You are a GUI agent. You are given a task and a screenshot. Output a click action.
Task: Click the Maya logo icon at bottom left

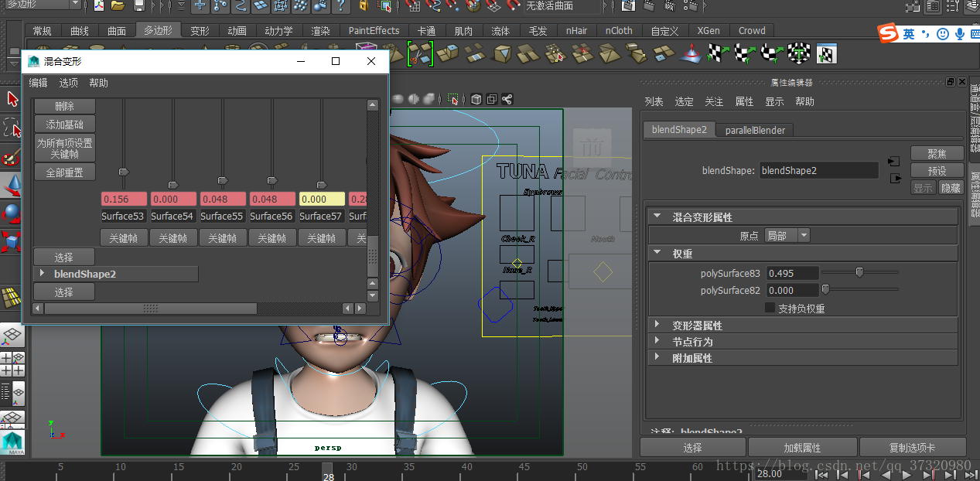[x=12, y=442]
